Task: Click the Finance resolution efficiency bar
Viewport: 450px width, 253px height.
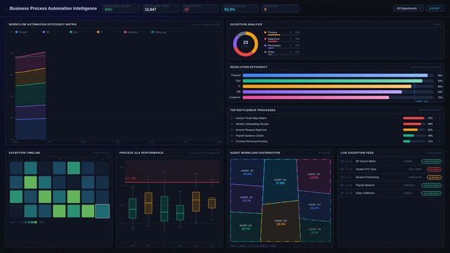Action: pos(335,75)
